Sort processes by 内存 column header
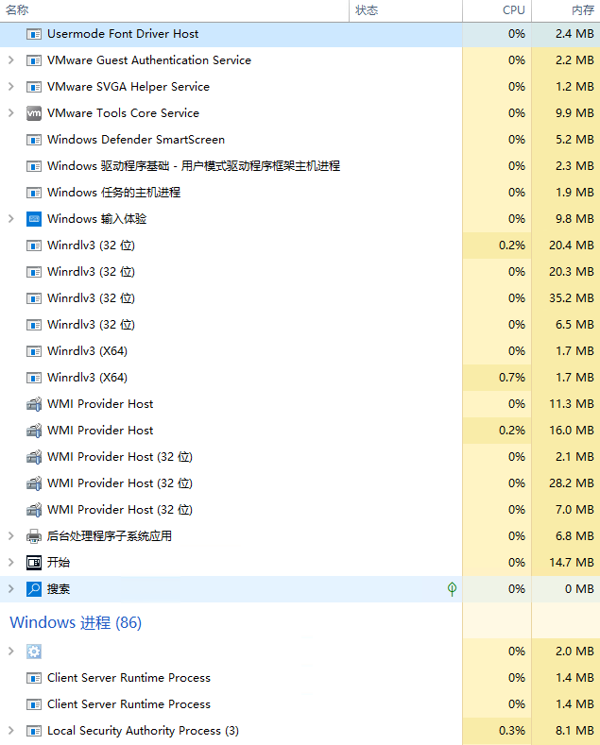 (x=566, y=10)
